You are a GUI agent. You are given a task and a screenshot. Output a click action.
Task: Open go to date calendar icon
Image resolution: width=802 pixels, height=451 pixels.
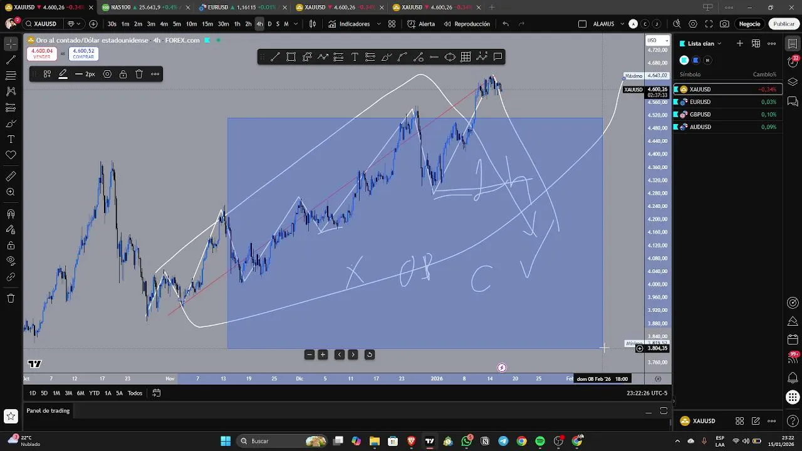tap(157, 393)
